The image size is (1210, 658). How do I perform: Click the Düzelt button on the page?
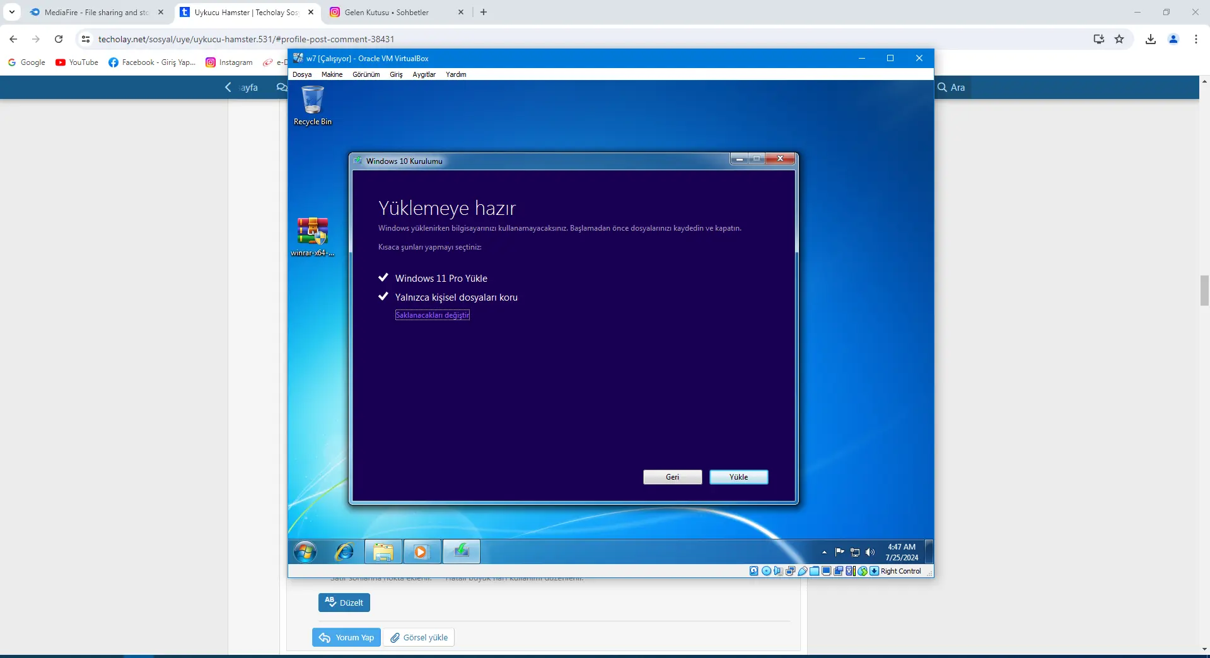[x=344, y=603]
